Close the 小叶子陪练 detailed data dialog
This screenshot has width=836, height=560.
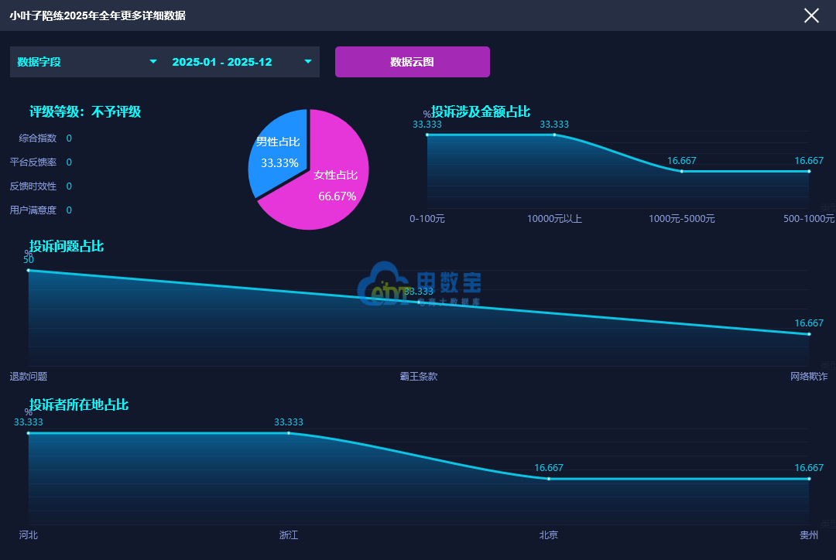(811, 15)
